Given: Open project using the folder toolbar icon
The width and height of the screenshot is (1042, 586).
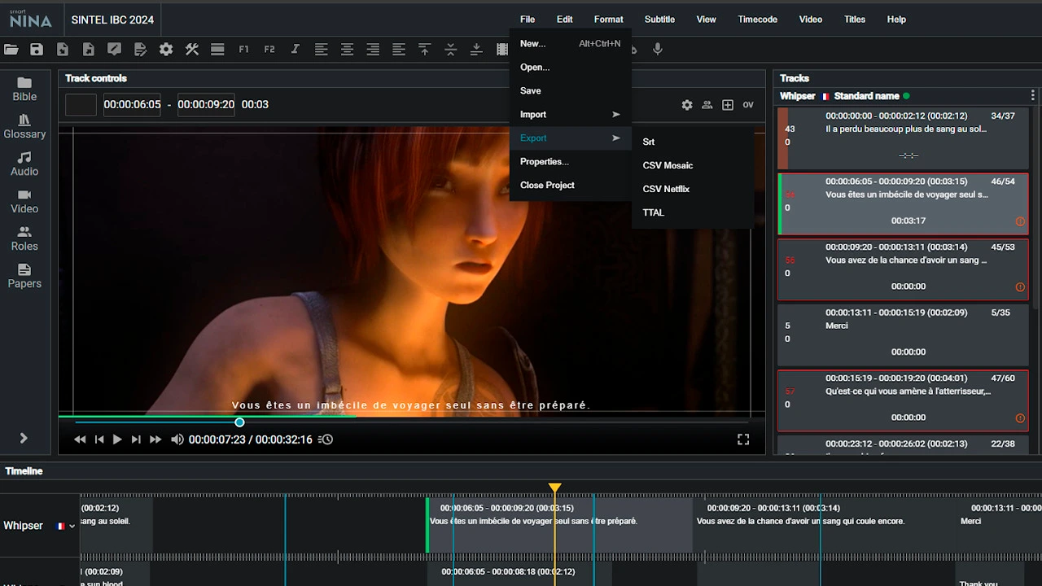Looking at the screenshot, I should 11,50.
